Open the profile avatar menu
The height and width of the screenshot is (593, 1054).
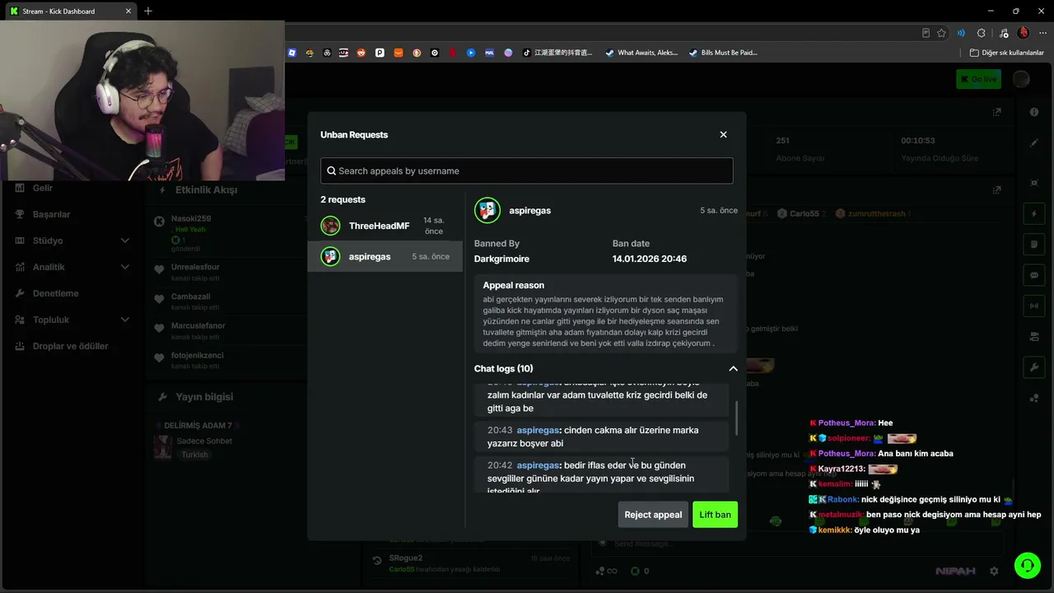[1021, 79]
